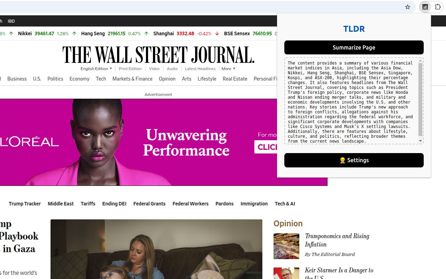Open the Tariffs topic
The image size is (446, 279).
(x=88, y=204)
